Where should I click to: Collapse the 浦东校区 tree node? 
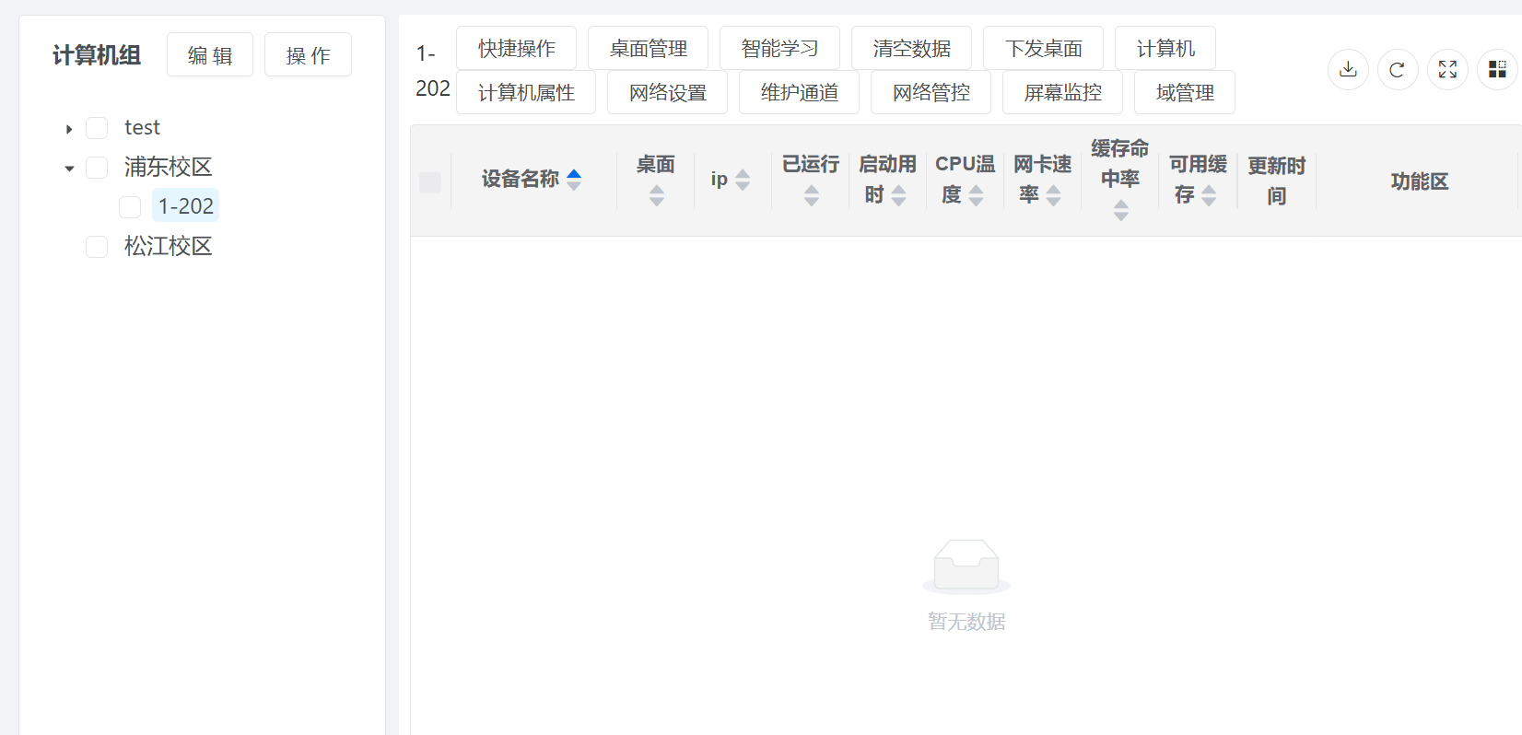click(x=69, y=169)
